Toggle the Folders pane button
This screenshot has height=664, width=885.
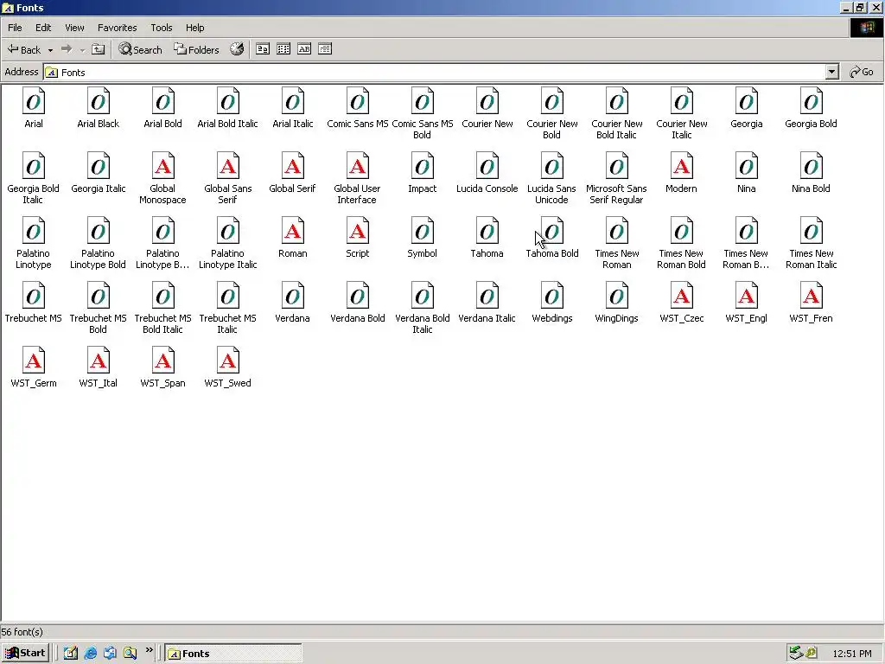coord(196,49)
